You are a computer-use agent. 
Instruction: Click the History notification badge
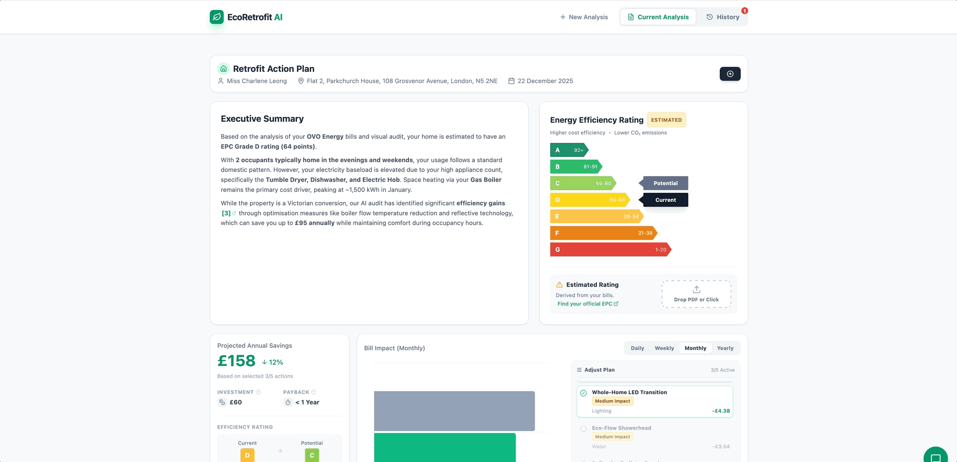(744, 11)
